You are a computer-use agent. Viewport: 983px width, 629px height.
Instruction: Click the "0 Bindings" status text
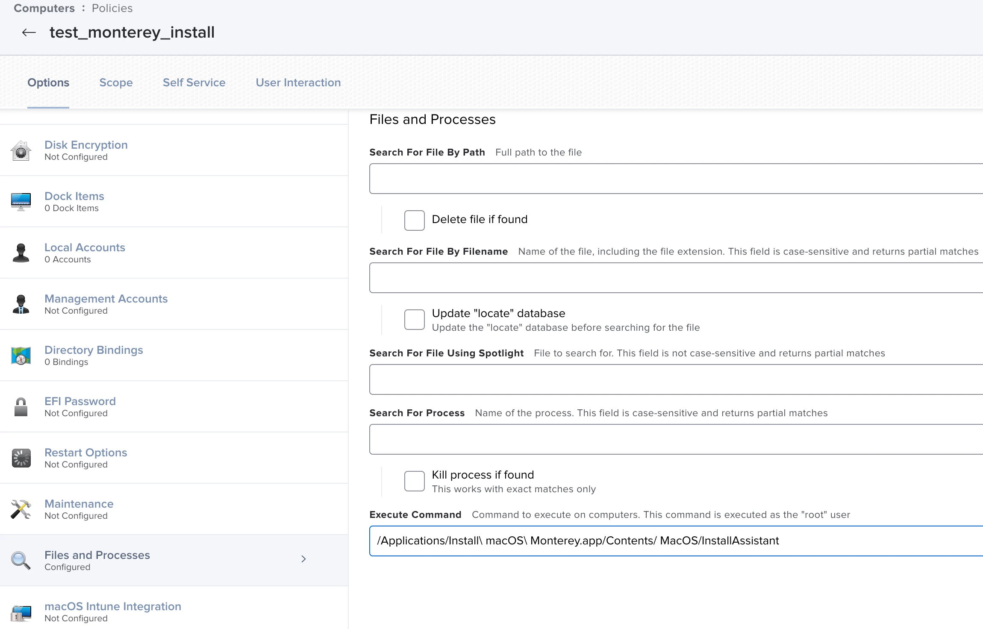66,362
